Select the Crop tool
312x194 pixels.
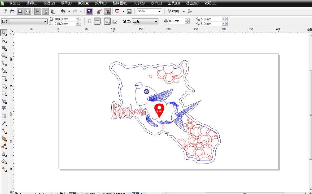pyautogui.click(x=4, y=48)
